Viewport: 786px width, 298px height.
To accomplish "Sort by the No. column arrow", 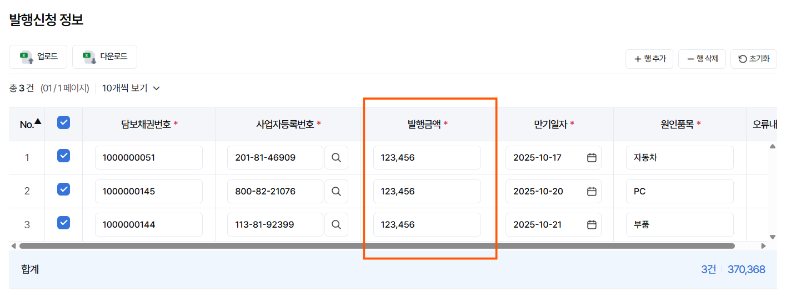I will [x=38, y=121].
